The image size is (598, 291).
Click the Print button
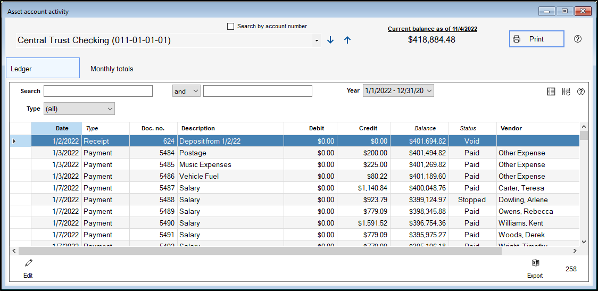click(x=536, y=39)
